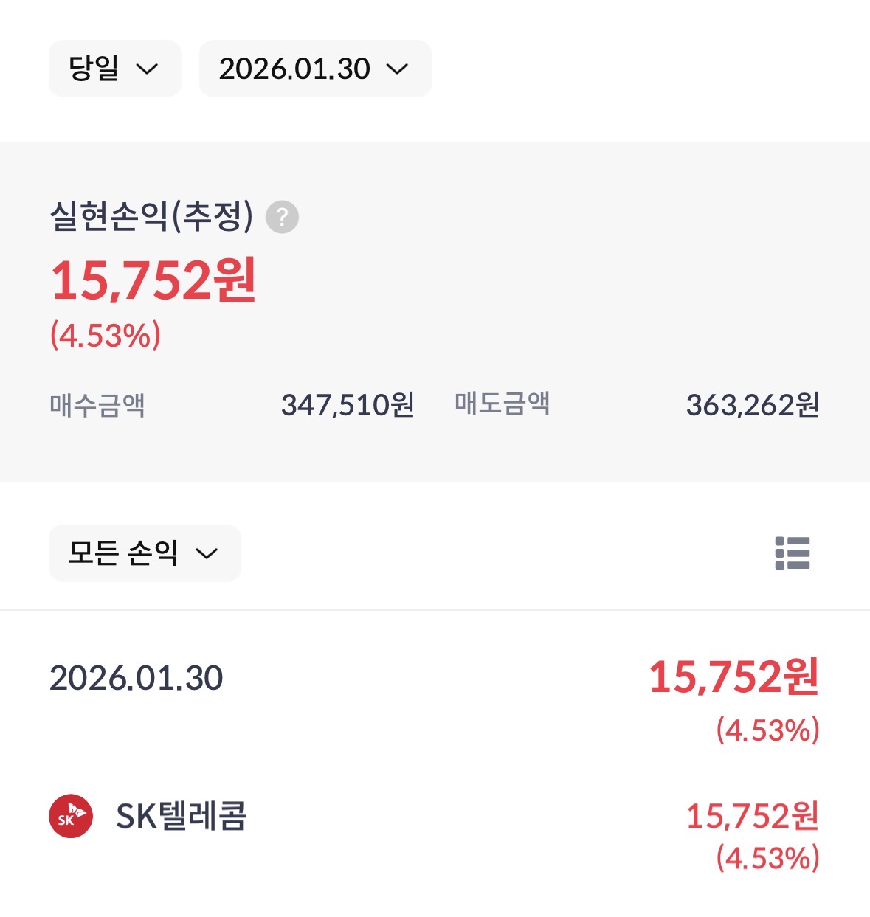870x917 pixels.
Task: Click chevron arrow next to 모든 손익
Action: (207, 554)
